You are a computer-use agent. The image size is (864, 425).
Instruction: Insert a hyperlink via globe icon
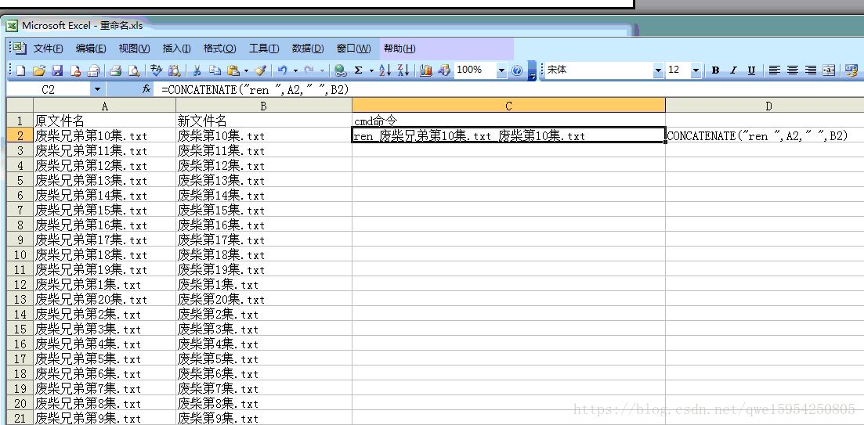point(341,70)
